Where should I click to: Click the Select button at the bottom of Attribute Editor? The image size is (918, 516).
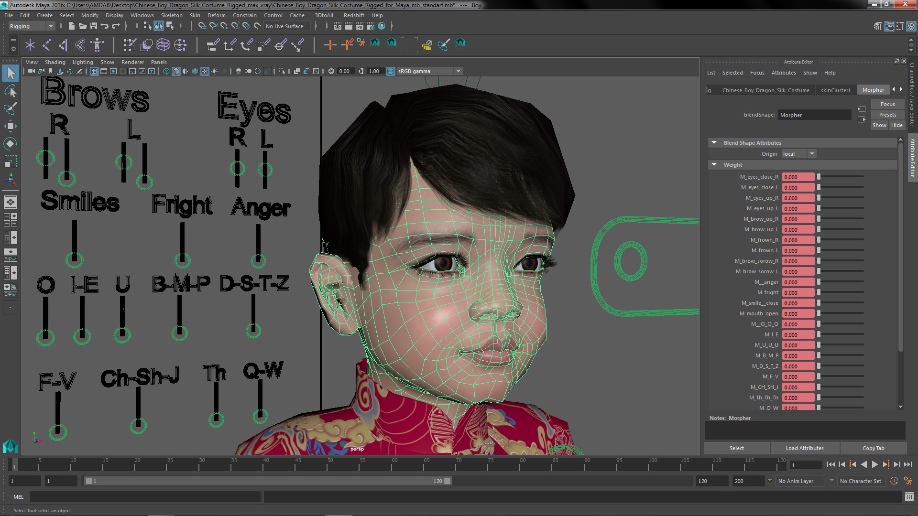pos(736,448)
